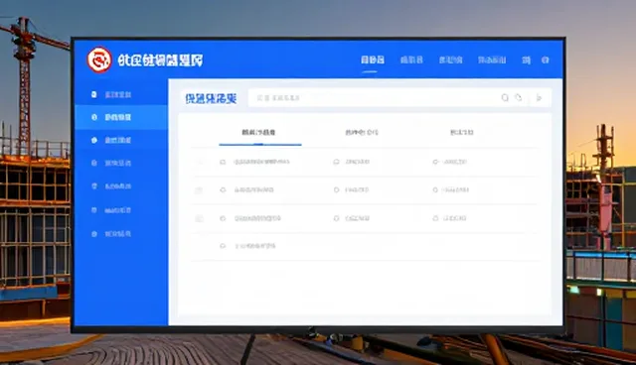Click third row's middle-column circle icon

(336, 218)
